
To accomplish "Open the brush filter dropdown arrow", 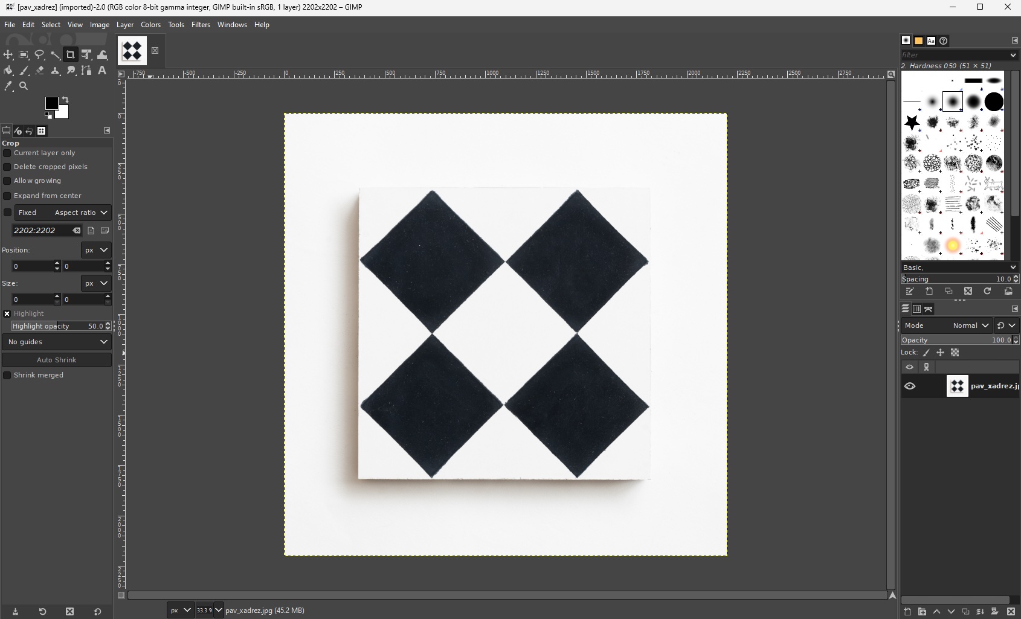I will 1013,55.
